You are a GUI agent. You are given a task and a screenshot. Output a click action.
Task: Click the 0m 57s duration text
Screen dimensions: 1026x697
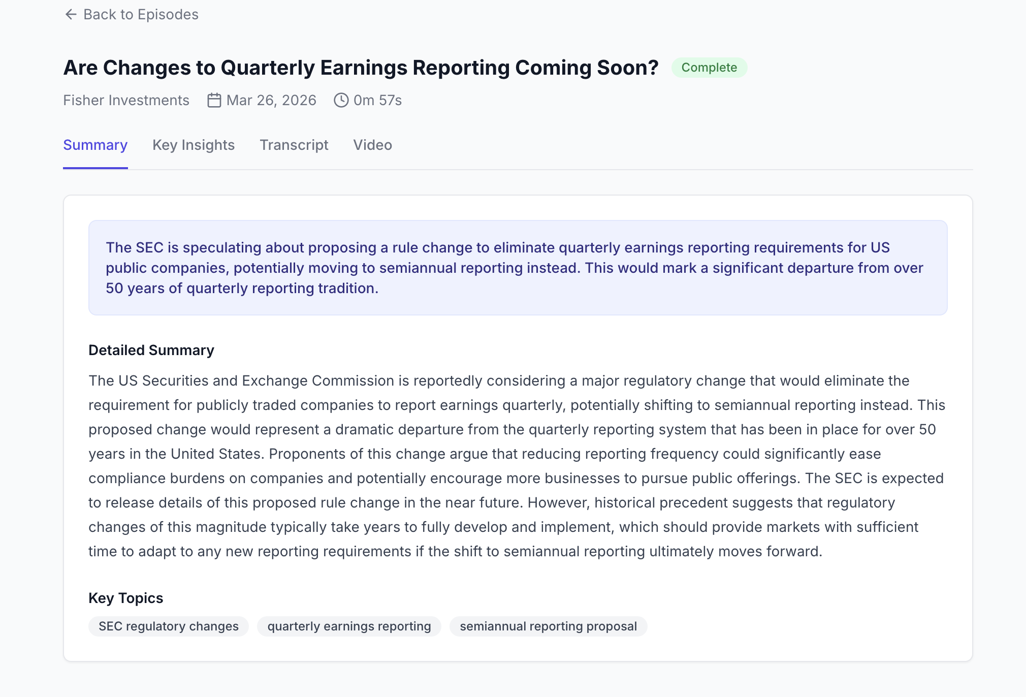click(377, 100)
